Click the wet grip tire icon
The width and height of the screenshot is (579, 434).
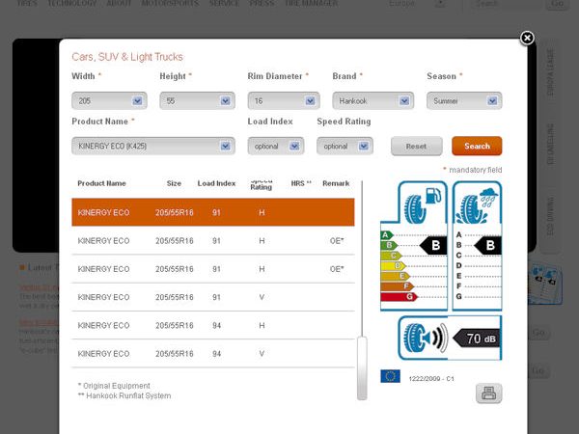(477, 204)
